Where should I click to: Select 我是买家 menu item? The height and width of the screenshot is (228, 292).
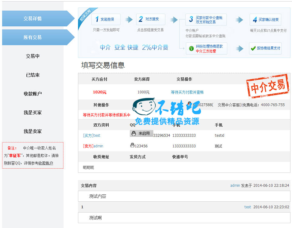click(32, 112)
